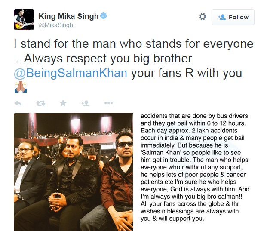This screenshot has height=231, width=264.
Task: Click 'your fans R with you' tweet text
Action: (x=186, y=73)
